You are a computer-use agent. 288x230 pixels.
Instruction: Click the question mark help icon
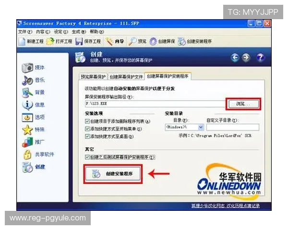tap(260, 57)
